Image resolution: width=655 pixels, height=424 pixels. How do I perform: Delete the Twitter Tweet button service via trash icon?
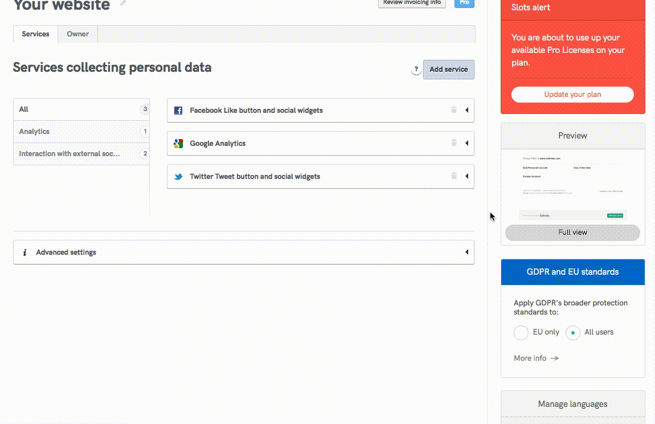pyautogui.click(x=454, y=176)
